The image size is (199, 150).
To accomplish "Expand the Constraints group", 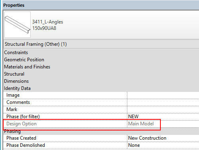I will 101,53.
